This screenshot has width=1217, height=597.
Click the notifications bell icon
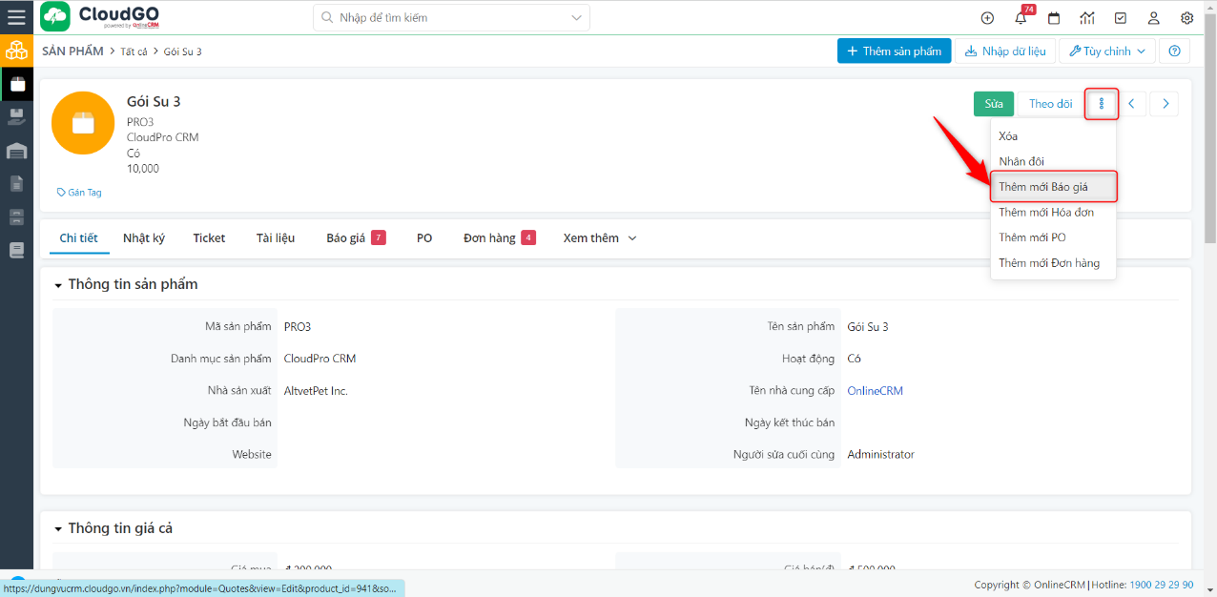pos(1021,18)
